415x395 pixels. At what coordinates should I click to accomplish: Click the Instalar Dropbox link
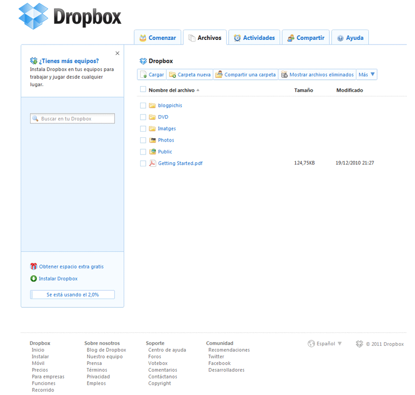tap(58, 279)
